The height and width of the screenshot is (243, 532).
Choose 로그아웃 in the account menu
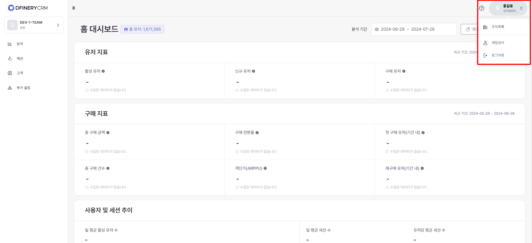pos(498,55)
